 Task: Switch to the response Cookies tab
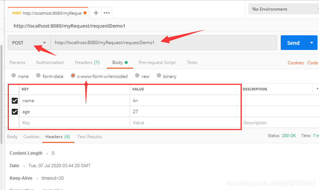coord(31,137)
